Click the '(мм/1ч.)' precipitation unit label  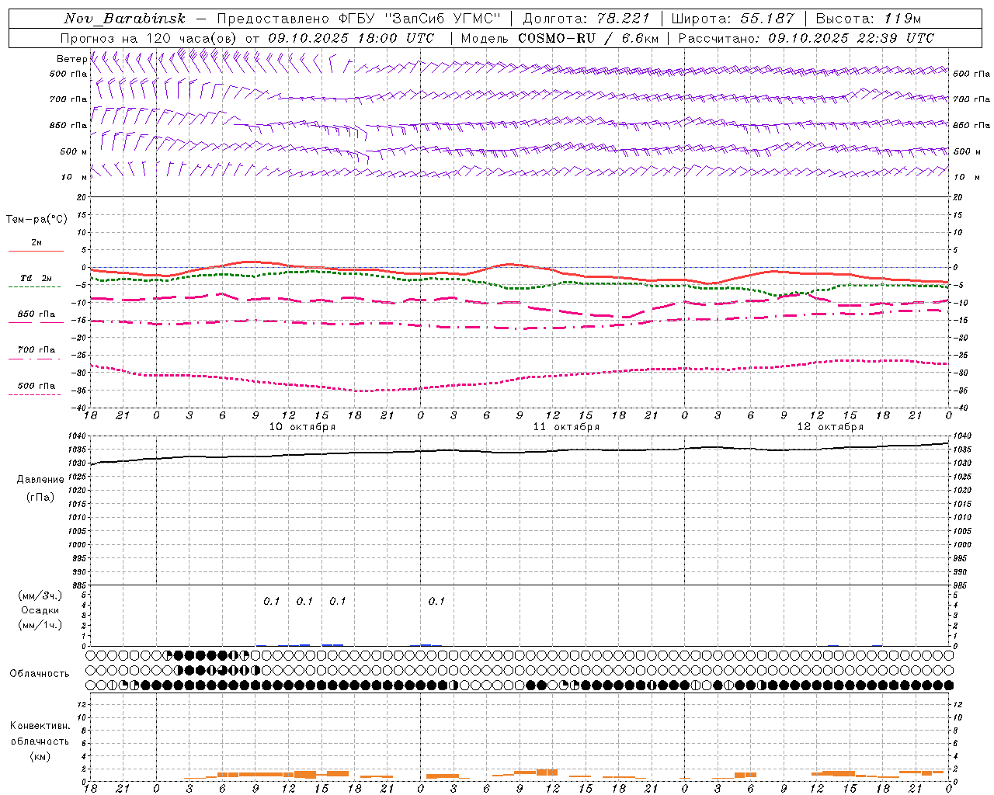[x=40, y=624]
